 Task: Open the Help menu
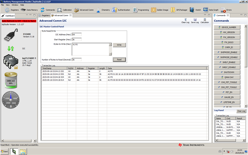tap(22, 5)
